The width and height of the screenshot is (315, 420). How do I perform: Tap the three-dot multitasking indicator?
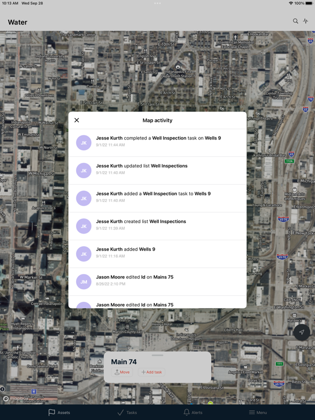click(x=157, y=3)
